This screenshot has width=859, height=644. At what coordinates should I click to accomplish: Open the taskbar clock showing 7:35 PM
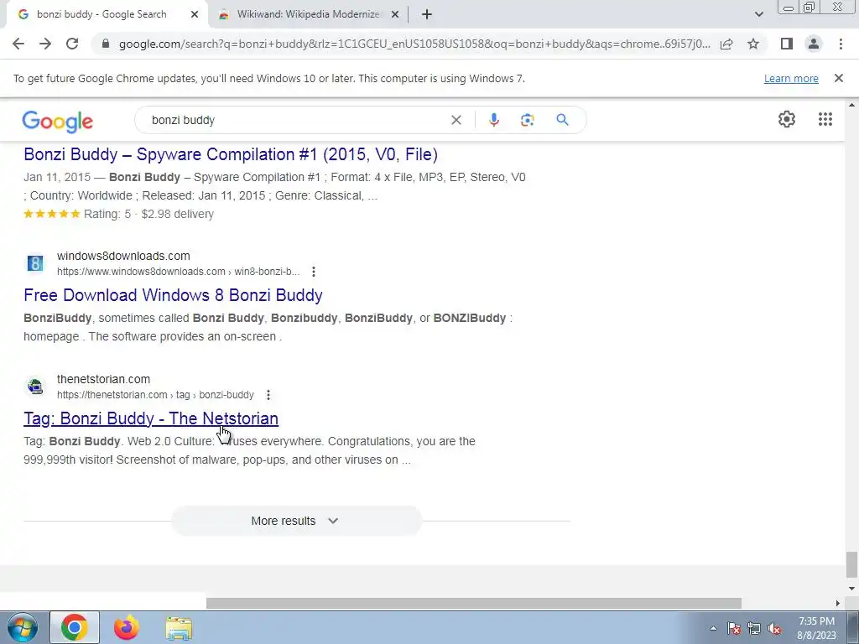816,628
